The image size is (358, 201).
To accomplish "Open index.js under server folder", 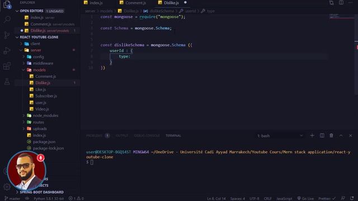I will (39, 135).
